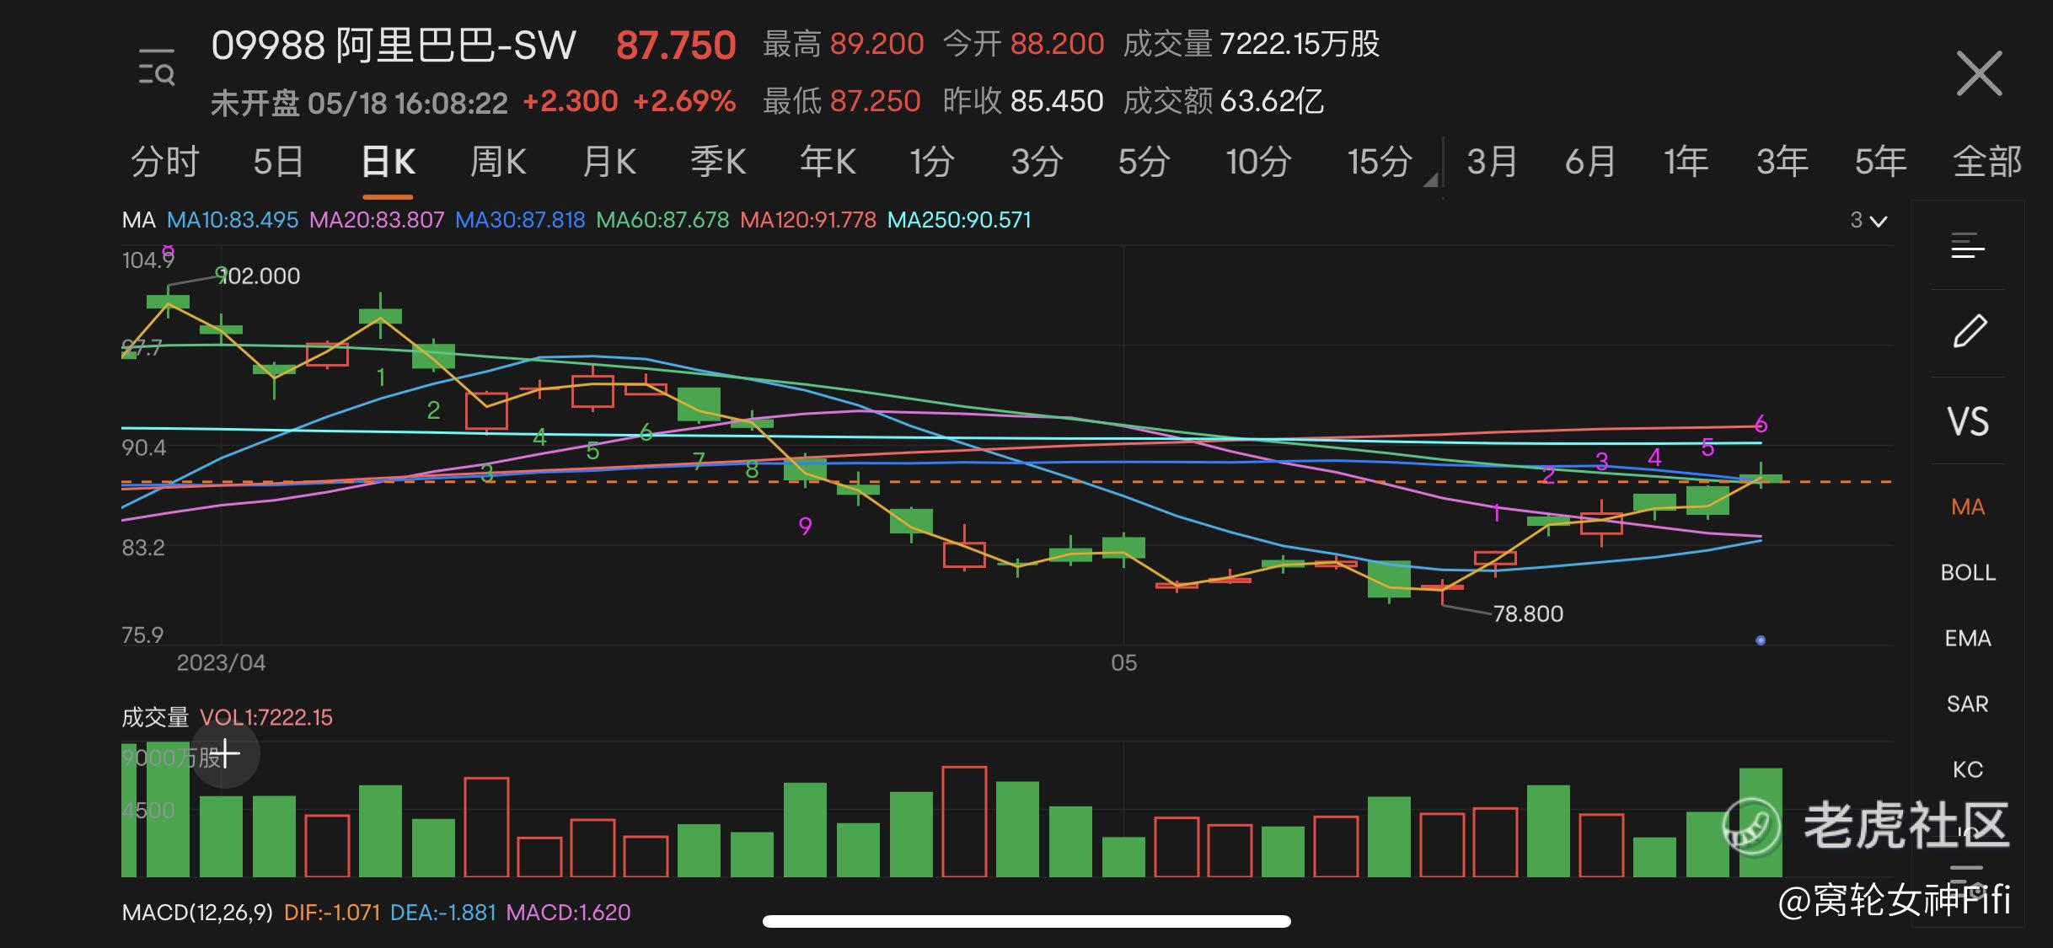This screenshot has height=948, width=2053.
Task: Set range to 全部 all history
Action: (1987, 161)
